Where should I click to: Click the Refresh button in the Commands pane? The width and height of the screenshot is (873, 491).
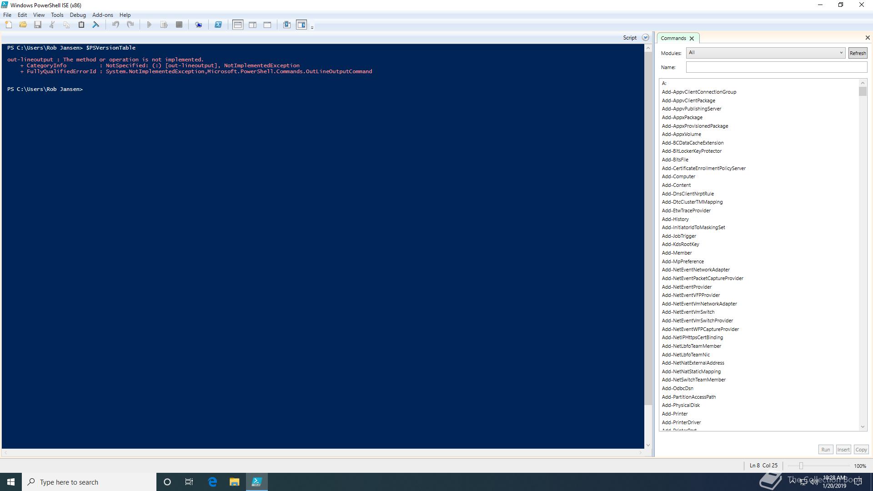click(858, 53)
